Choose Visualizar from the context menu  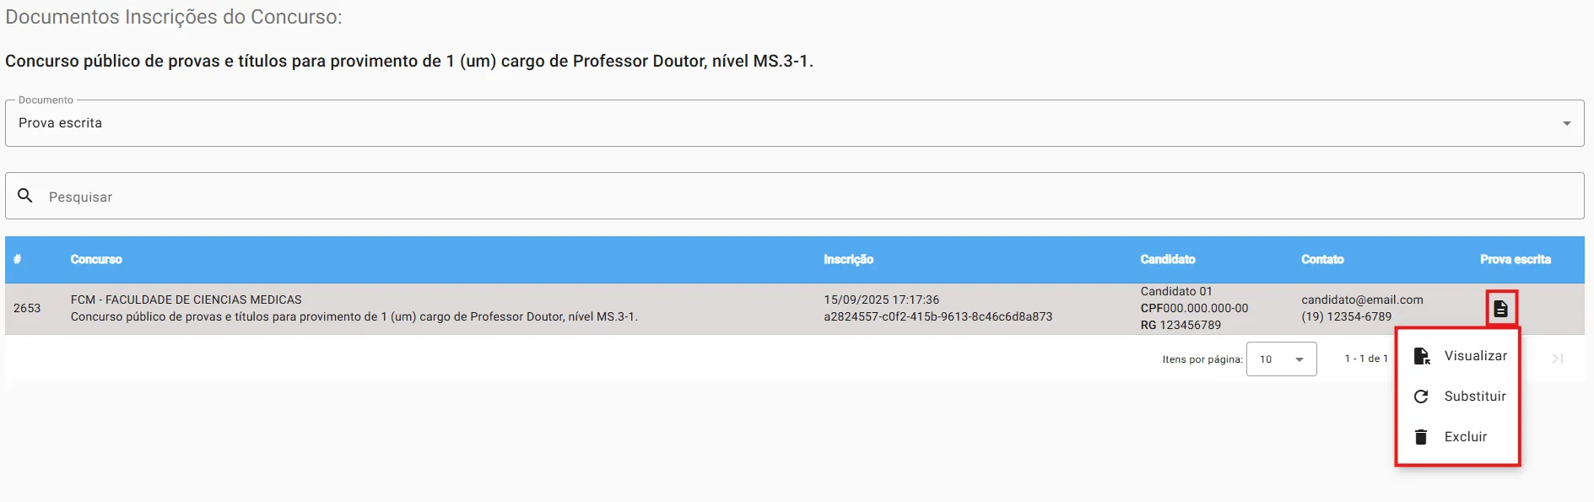coord(1475,356)
